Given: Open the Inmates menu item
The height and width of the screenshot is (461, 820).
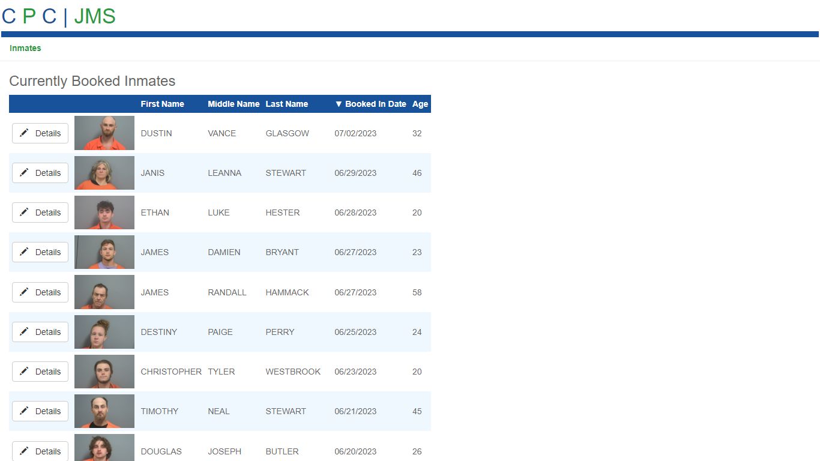Looking at the screenshot, I should (25, 48).
